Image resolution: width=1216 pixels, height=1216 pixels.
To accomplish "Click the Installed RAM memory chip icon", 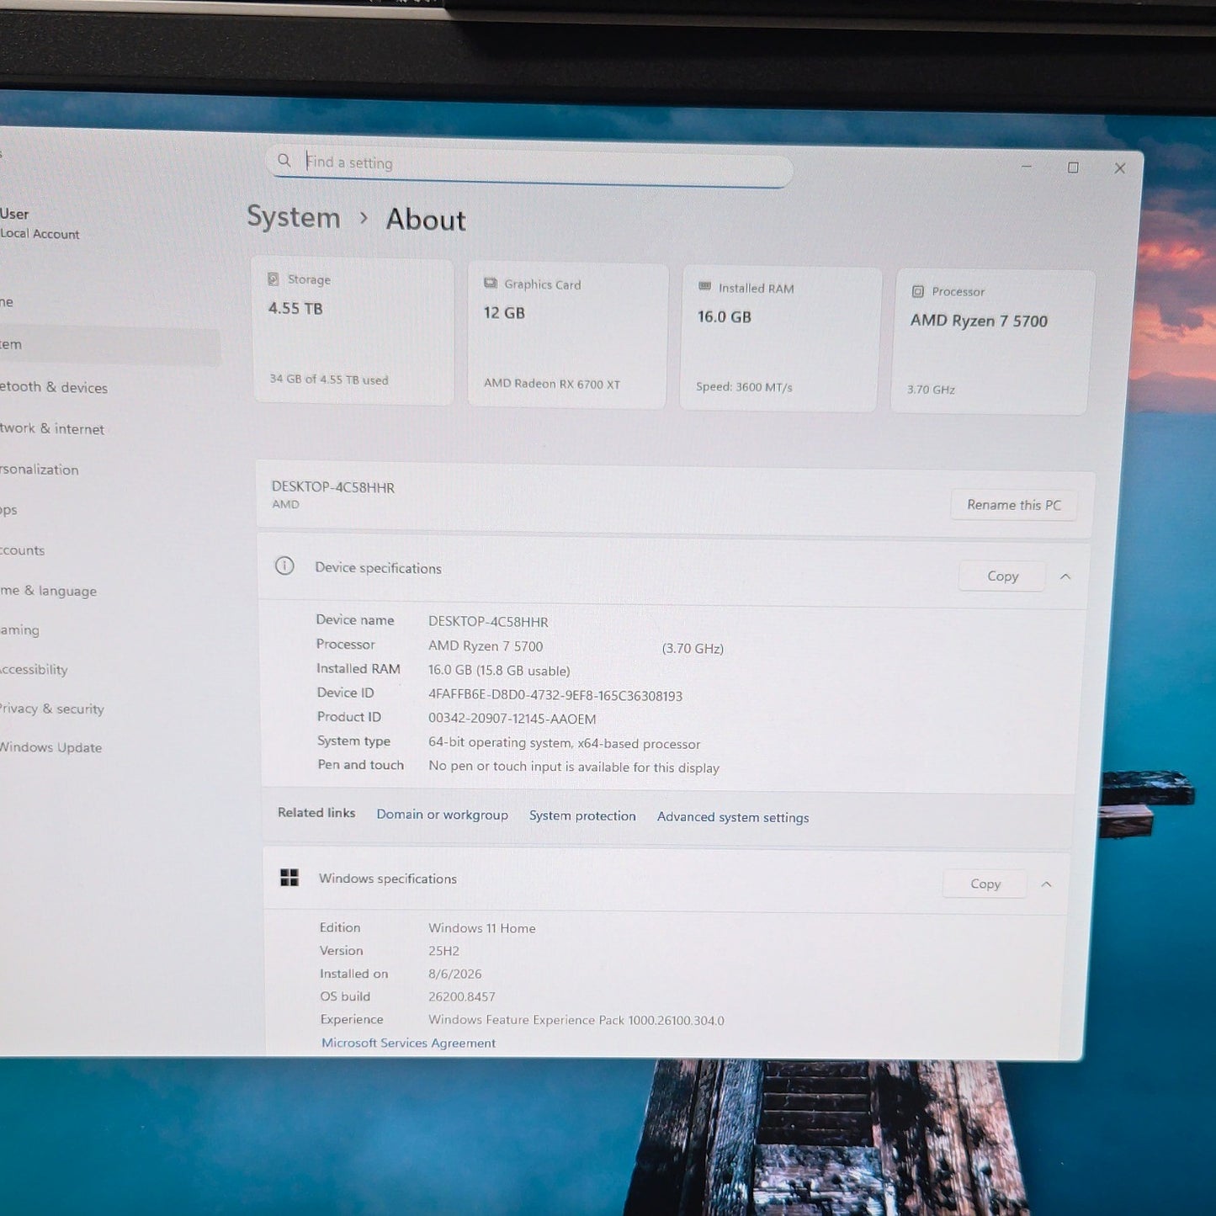I will (705, 287).
